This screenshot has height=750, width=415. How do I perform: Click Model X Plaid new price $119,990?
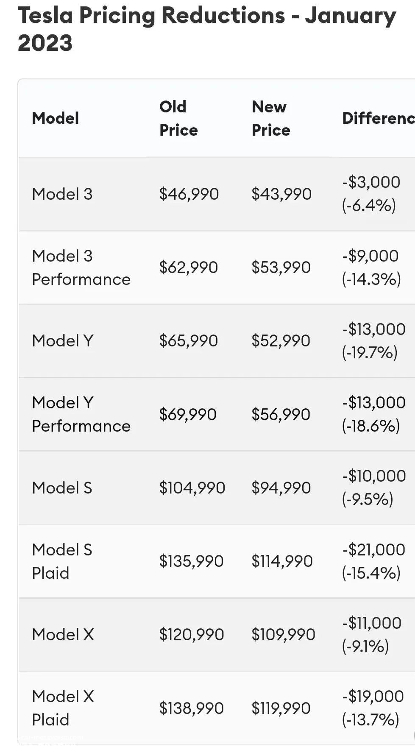click(281, 708)
